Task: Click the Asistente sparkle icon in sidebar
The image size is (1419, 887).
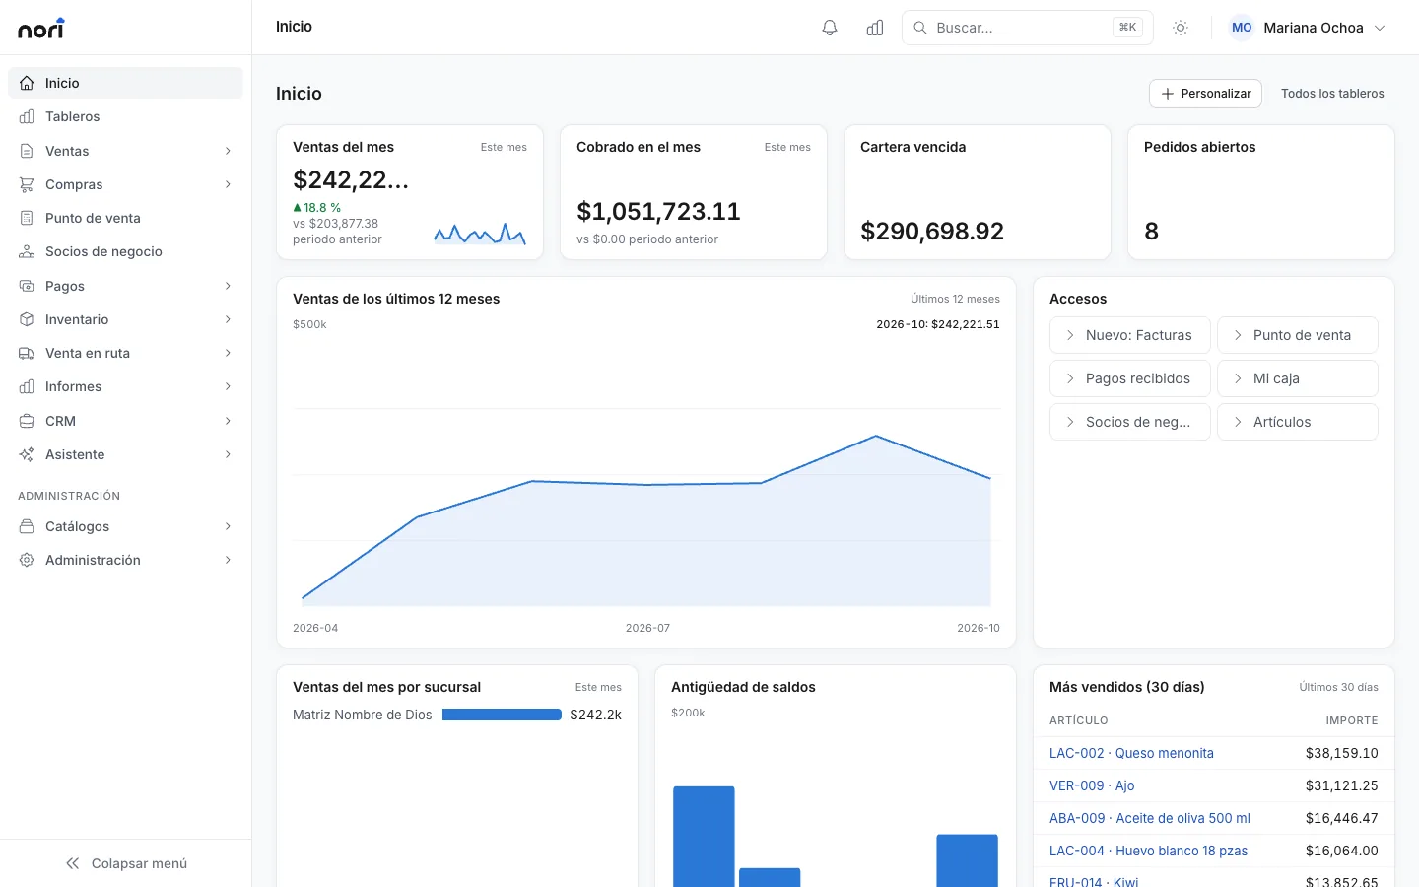Action: pyautogui.click(x=27, y=454)
